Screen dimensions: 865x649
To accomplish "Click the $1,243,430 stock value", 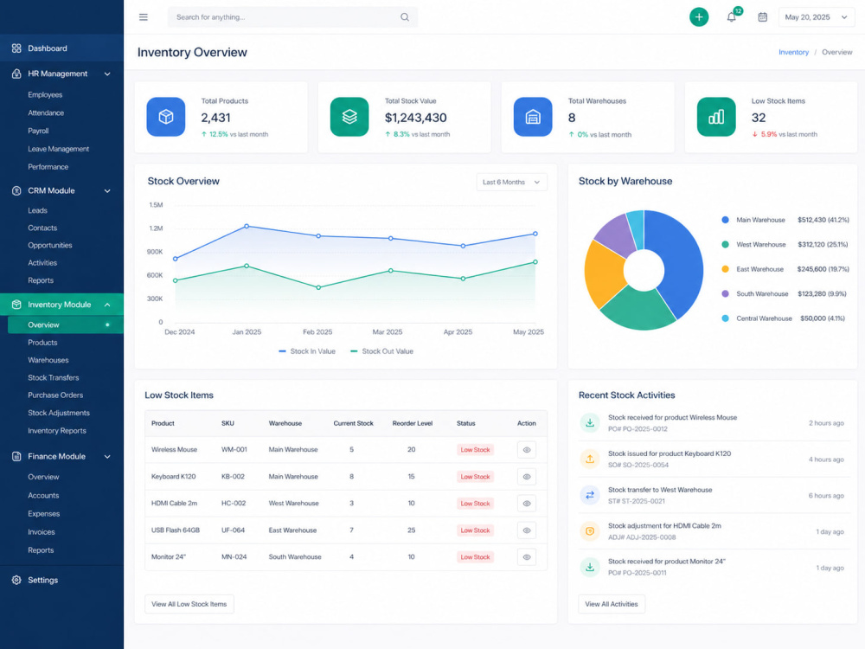I will 415,118.
